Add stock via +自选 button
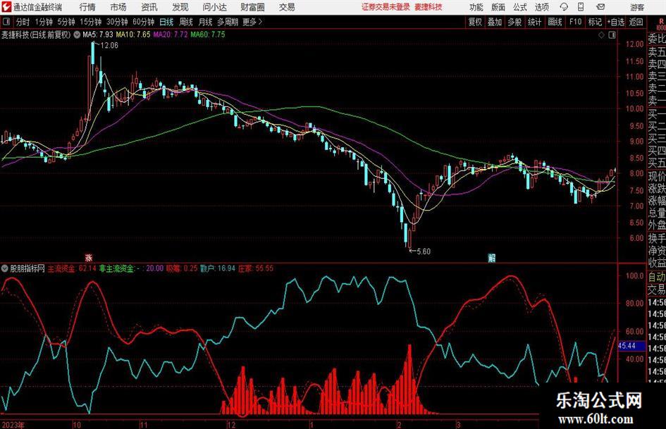The height and width of the screenshot is (429, 666). coord(615,22)
